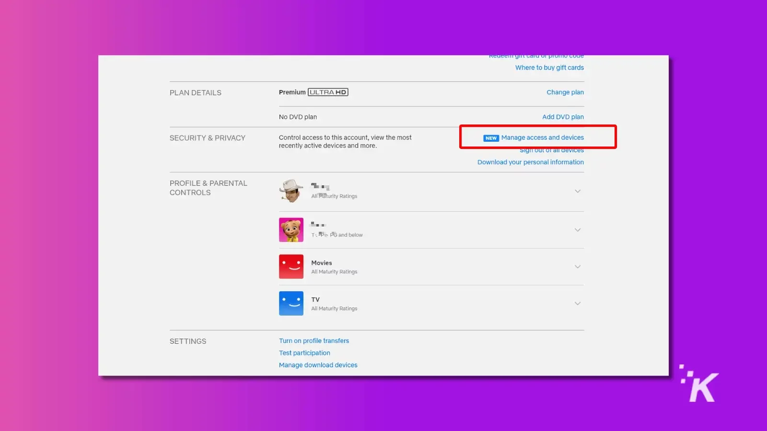Click Sign out of all devices link
Screen dimensions: 767x431
pyautogui.click(x=551, y=150)
